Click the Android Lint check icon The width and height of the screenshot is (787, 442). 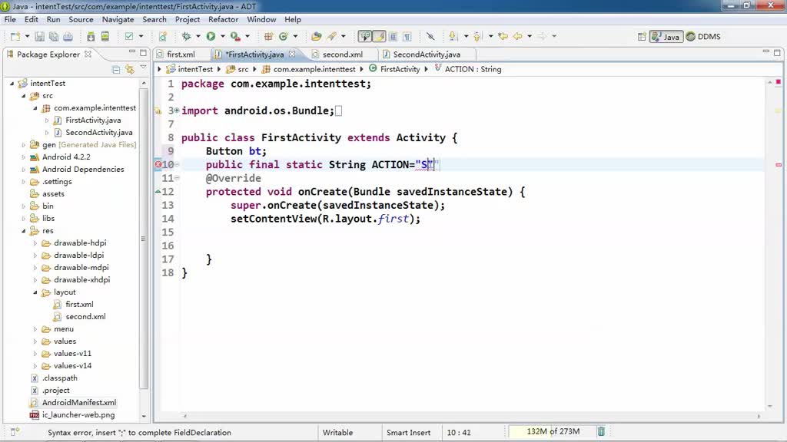129,37
